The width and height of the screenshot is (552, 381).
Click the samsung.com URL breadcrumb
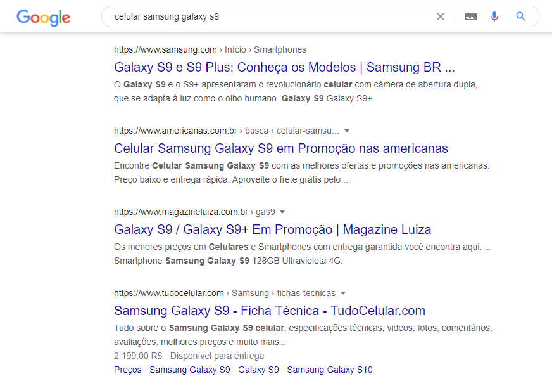pos(210,49)
